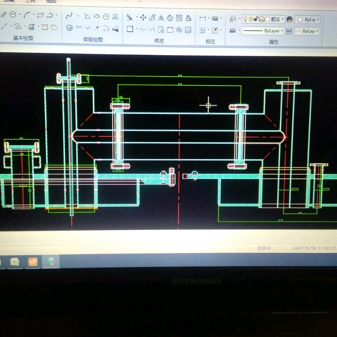Select the circle drawing tool
The height and width of the screenshot is (337, 337).
(x=13, y=15)
